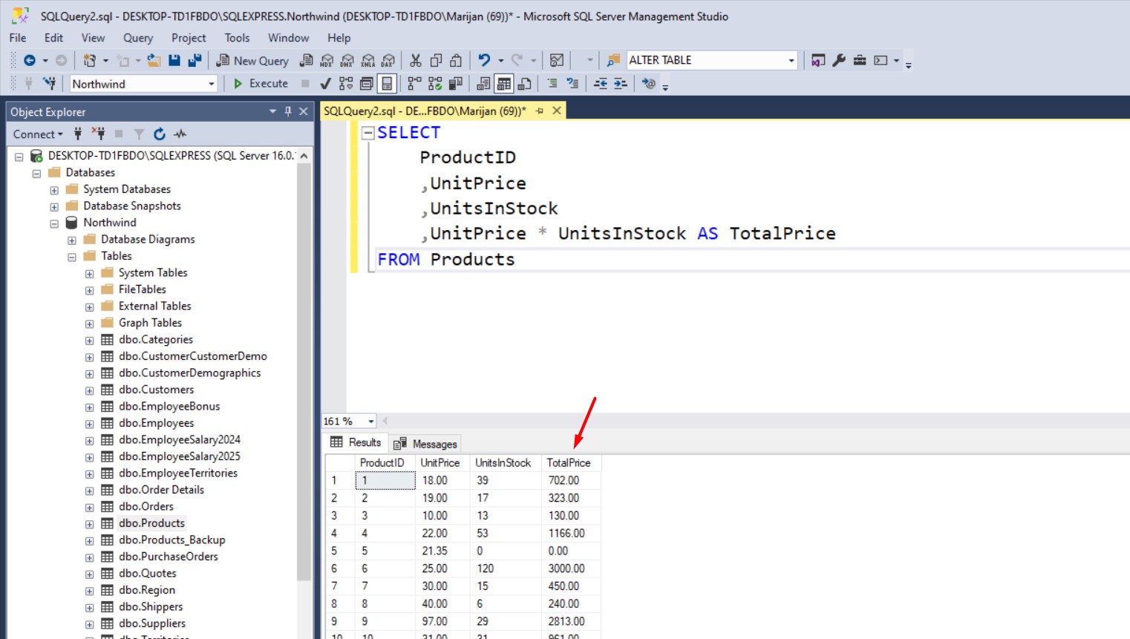Click the Save (single floppy disk) icon
Screen dimensions: 1130x639
tap(174, 60)
